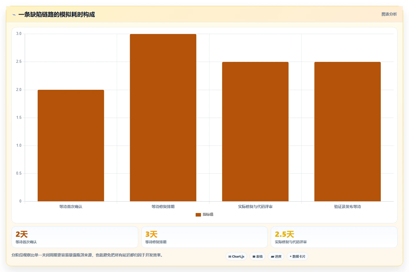
Task: Open the 3天 等待修复排期 data card
Action: pos(204,237)
